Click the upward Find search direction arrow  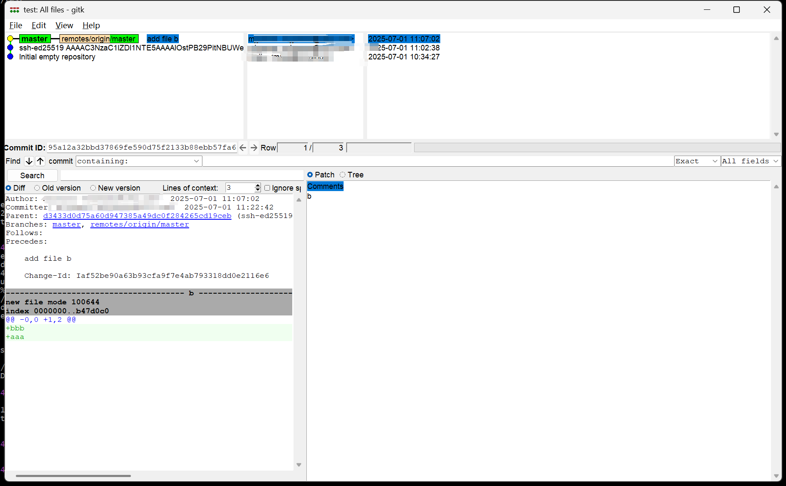[x=40, y=161]
